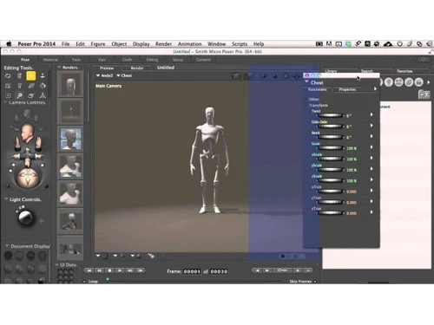The height and width of the screenshot is (325, 434).
Task: Open the Bend parameter arrow menu
Action: click(x=372, y=136)
